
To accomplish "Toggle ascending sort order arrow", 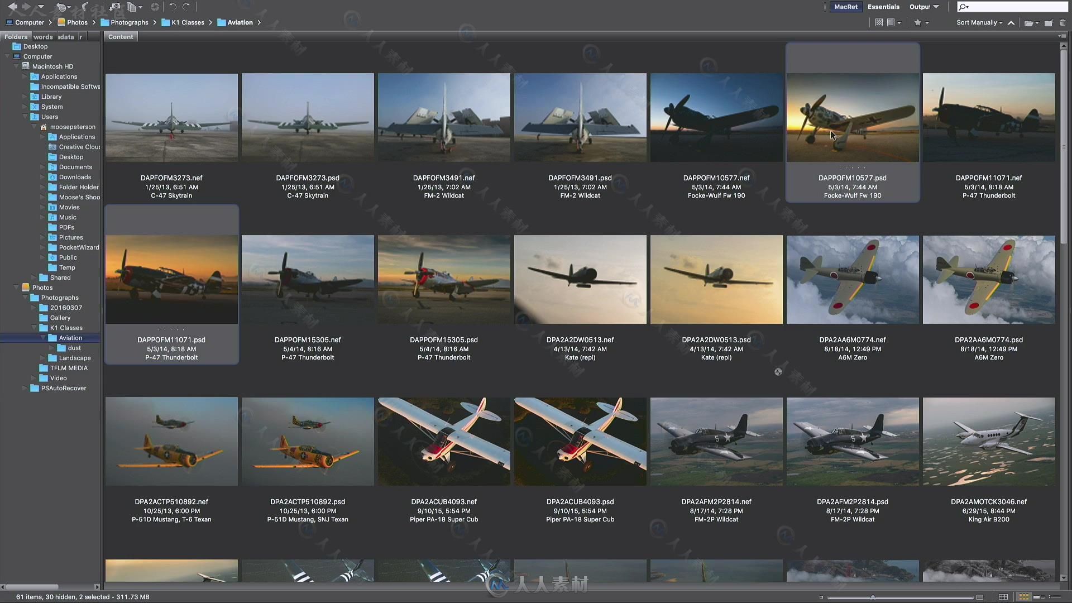I will pyautogui.click(x=1011, y=22).
